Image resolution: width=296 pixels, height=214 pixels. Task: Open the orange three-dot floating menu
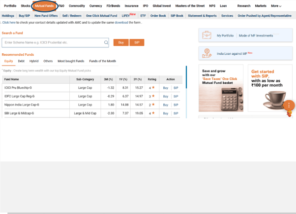pos(289,105)
